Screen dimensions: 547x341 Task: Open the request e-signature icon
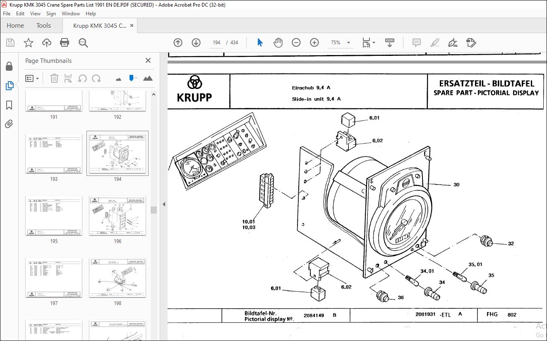coord(471,43)
